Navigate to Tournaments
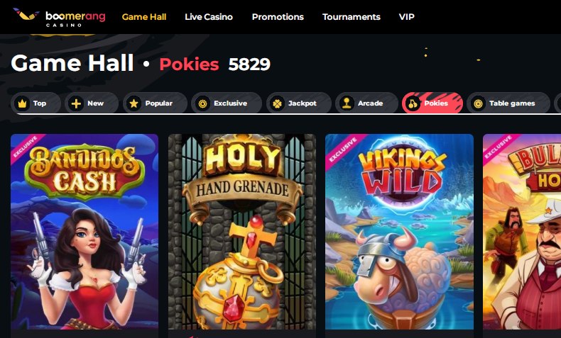Viewport: 561px width, 338px height. (x=352, y=17)
